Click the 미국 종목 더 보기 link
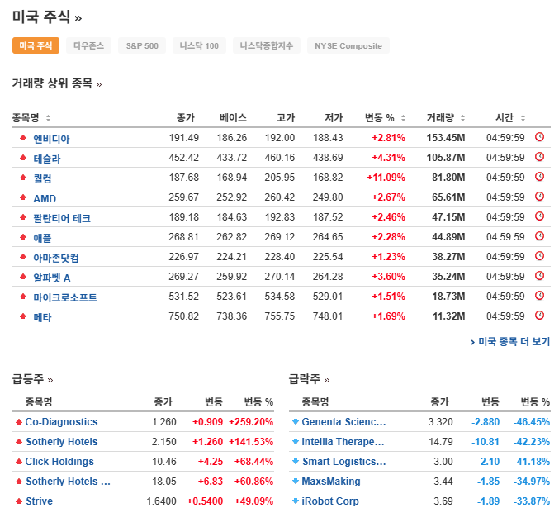 pyautogui.click(x=510, y=342)
